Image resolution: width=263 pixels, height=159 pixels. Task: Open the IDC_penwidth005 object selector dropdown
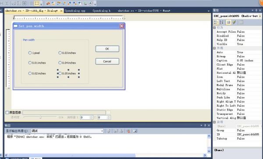pos(260,16)
